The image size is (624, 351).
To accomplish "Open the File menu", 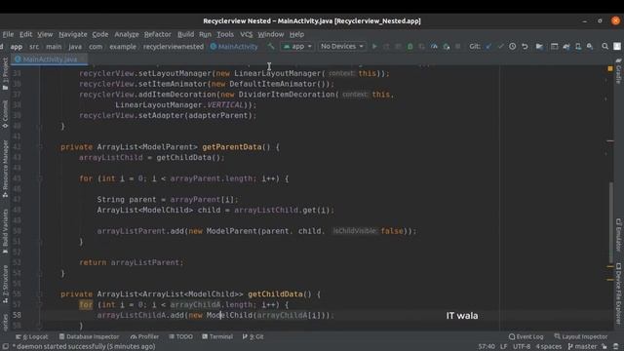I will pyautogui.click(x=8, y=34).
